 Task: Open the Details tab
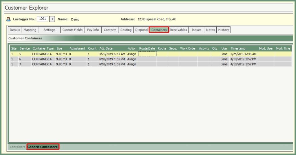15,30
